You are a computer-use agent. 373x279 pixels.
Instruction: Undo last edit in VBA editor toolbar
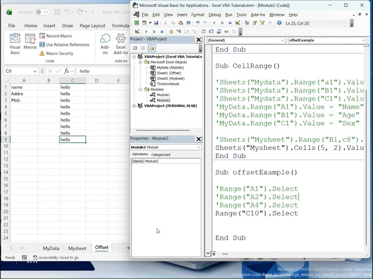198,23
